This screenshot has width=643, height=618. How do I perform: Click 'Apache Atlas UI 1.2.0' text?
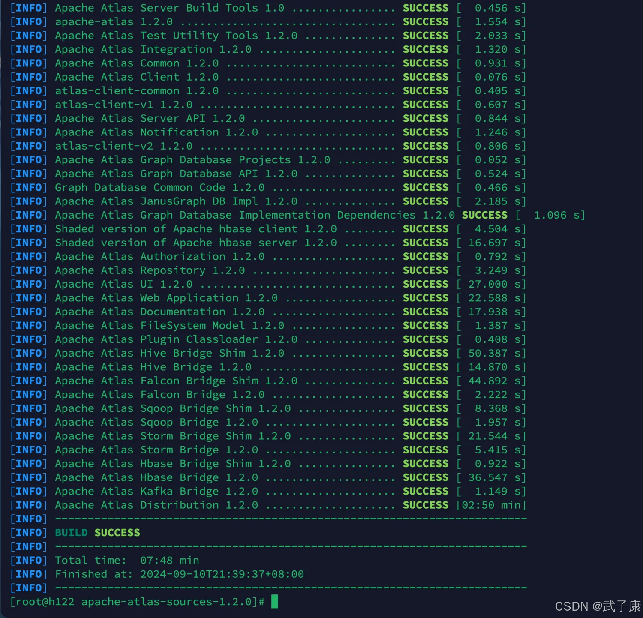point(123,284)
